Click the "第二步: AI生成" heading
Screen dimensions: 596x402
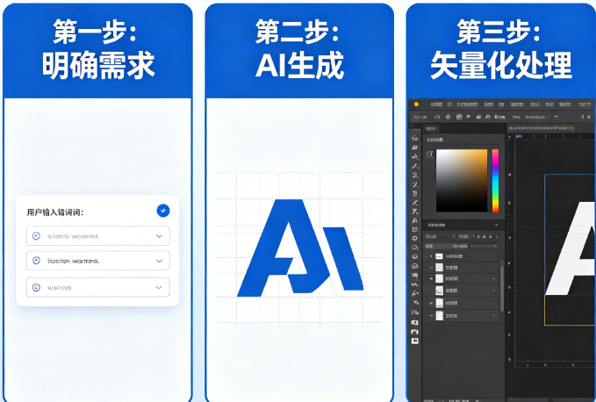[299, 50]
